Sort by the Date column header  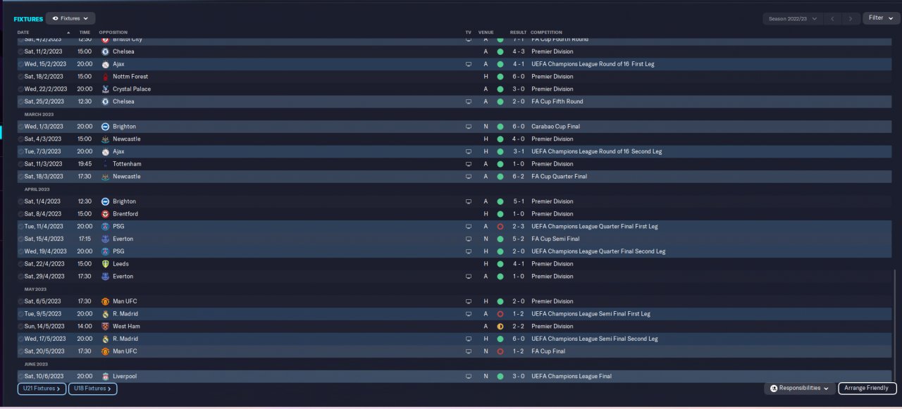24,32
